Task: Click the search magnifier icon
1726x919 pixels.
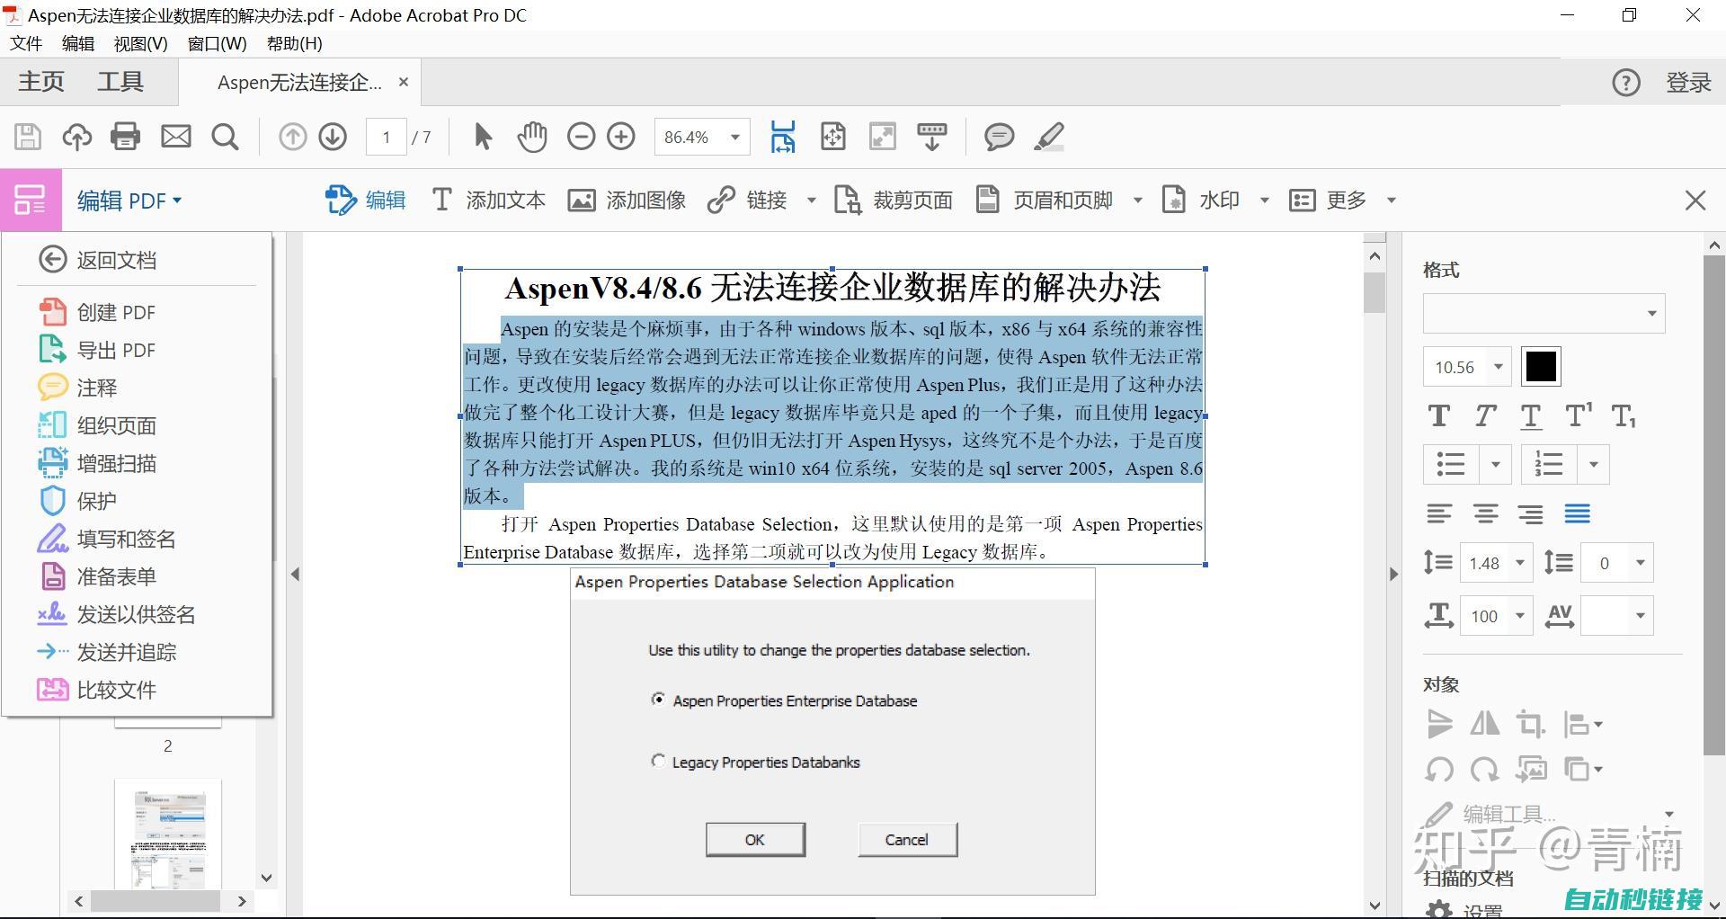Action: pos(225,137)
